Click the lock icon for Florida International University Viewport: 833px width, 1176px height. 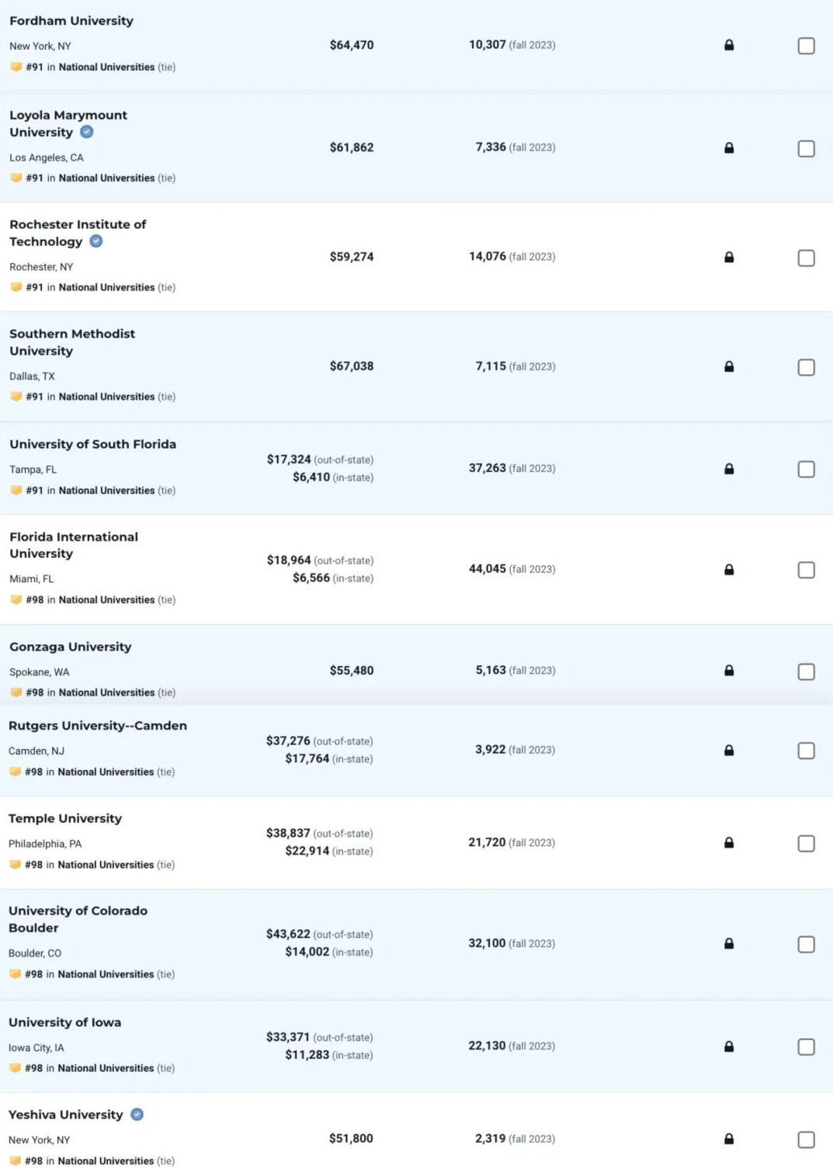point(729,570)
